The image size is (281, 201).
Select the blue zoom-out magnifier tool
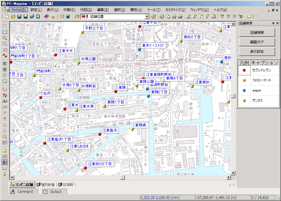tap(5, 44)
